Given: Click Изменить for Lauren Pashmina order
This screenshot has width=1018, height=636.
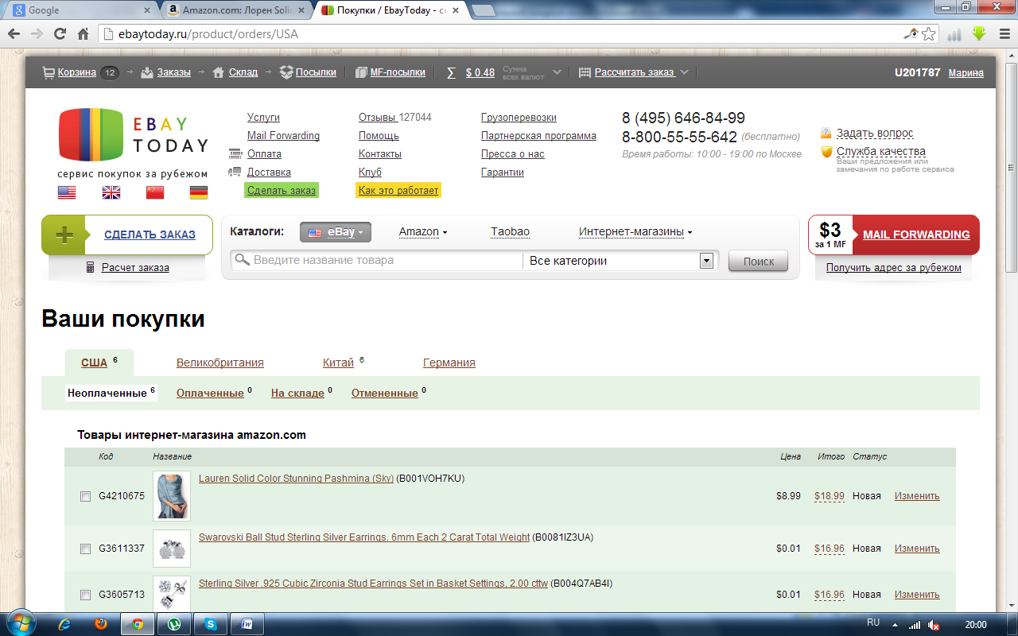Looking at the screenshot, I should tap(917, 496).
